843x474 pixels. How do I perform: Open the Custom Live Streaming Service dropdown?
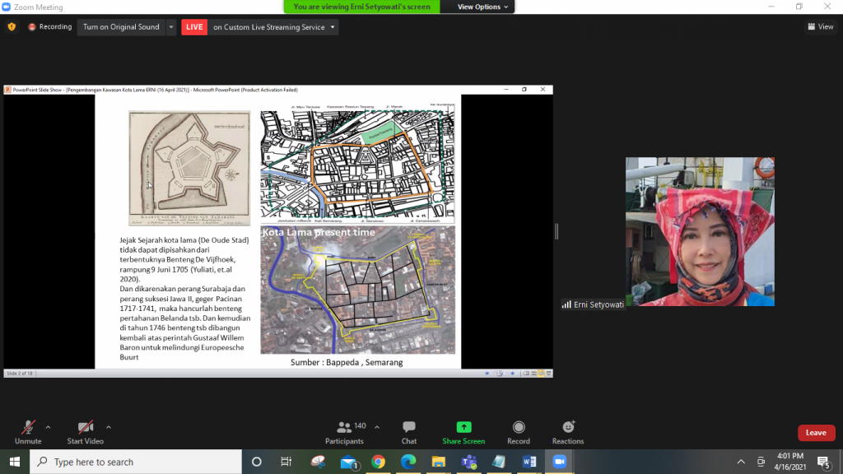click(x=274, y=27)
